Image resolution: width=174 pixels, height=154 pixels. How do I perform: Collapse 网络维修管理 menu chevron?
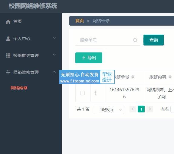pyautogui.click(x=54, y=72)
